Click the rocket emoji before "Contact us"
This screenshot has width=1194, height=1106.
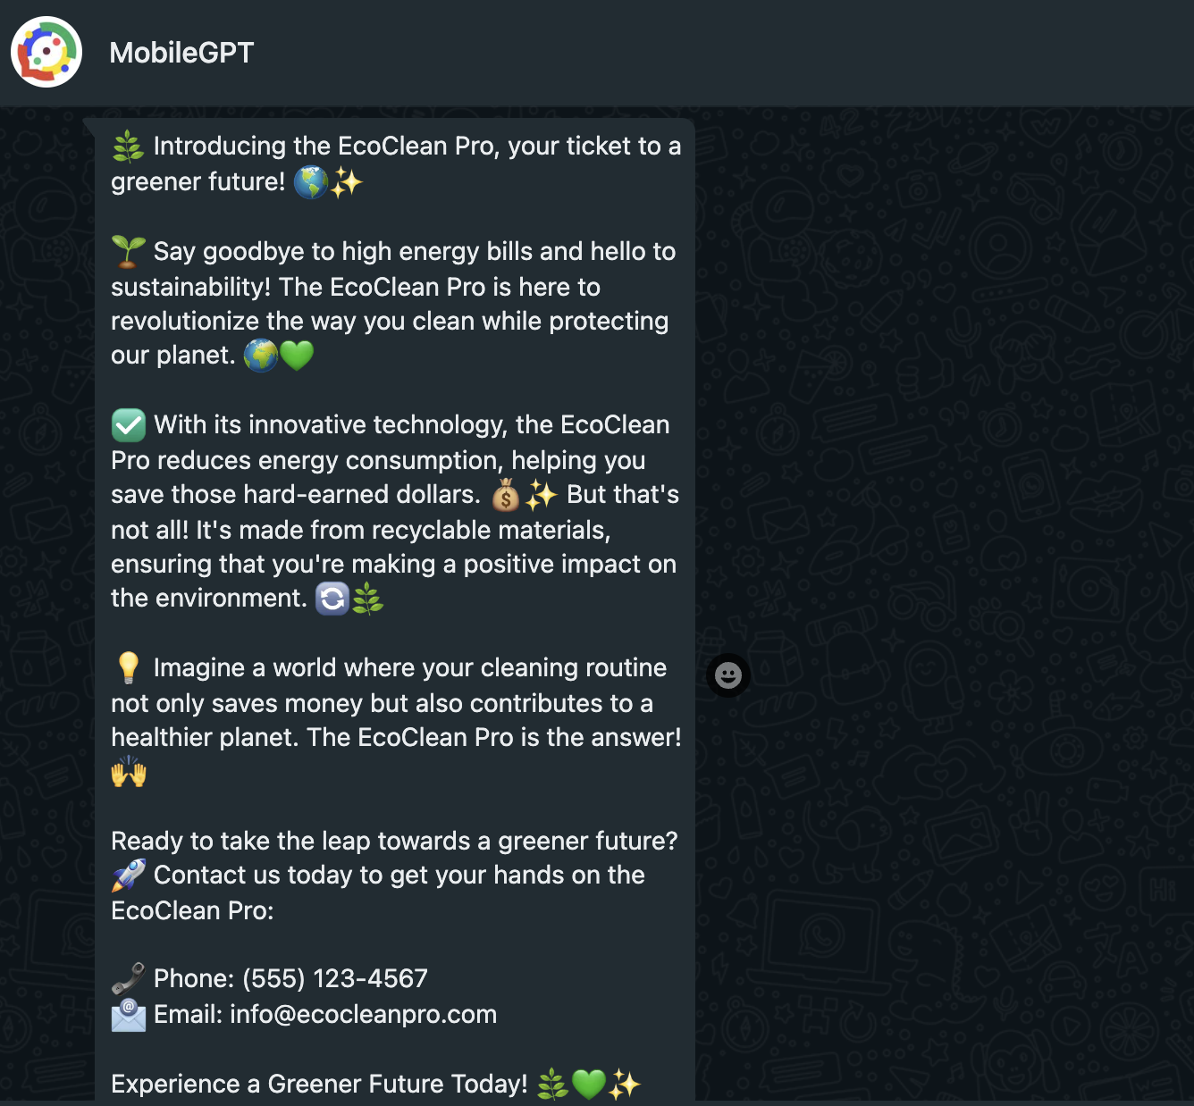(128, 876)
